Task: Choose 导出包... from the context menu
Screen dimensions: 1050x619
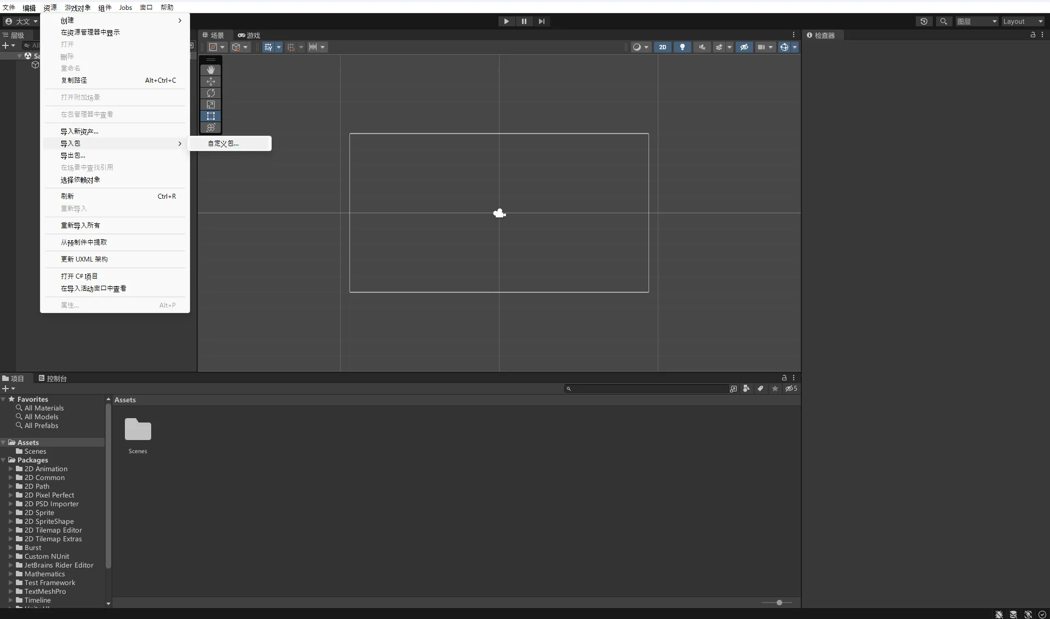Action: 73,155
